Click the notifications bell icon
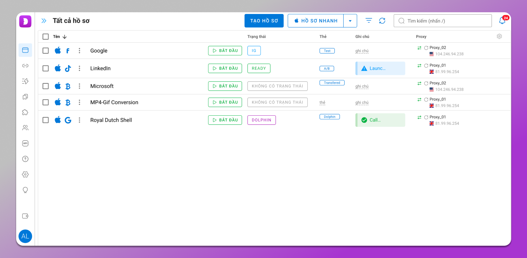This screenshot has width=527, height=258. 502,21
